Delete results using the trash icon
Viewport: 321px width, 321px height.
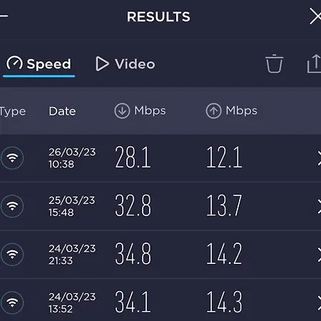point(274,63)
